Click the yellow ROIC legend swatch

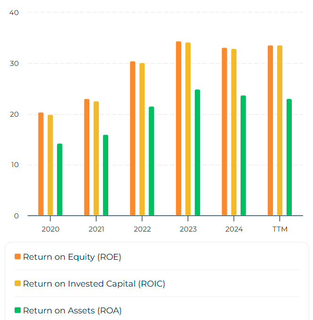click(18, 284)
